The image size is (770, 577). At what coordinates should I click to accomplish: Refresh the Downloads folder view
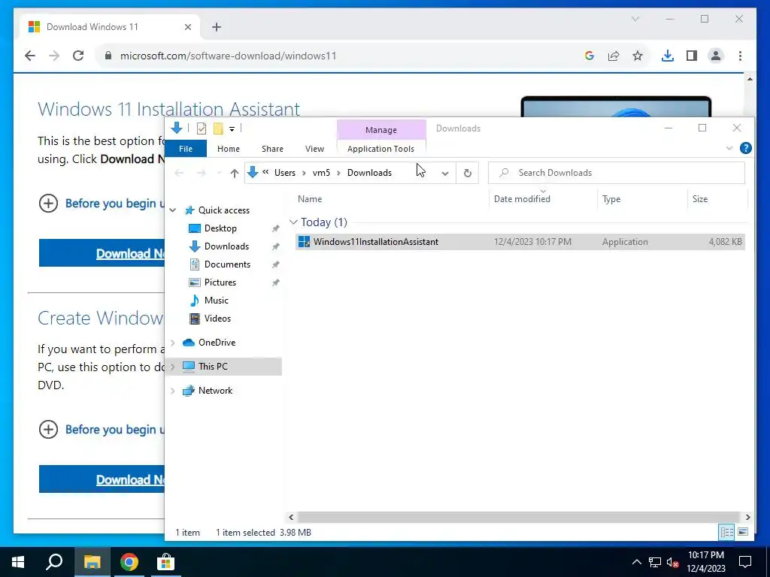468,173
